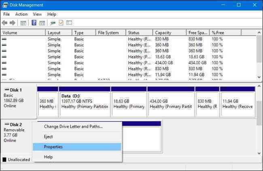Select volume icon in 18.63 GB row
Viewport: 263px width, 171px height.
4,57
